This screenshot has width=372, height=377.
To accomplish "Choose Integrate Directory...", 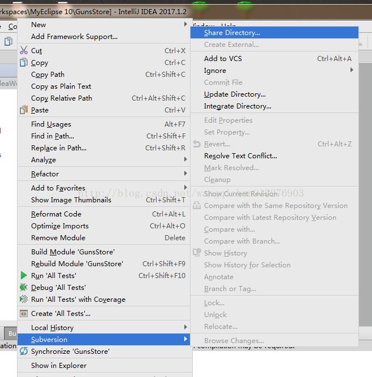I will [x=274, y=106].
